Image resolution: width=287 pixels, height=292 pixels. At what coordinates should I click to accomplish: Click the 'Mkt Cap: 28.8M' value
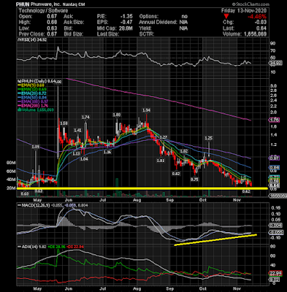[x=115, y=28]
